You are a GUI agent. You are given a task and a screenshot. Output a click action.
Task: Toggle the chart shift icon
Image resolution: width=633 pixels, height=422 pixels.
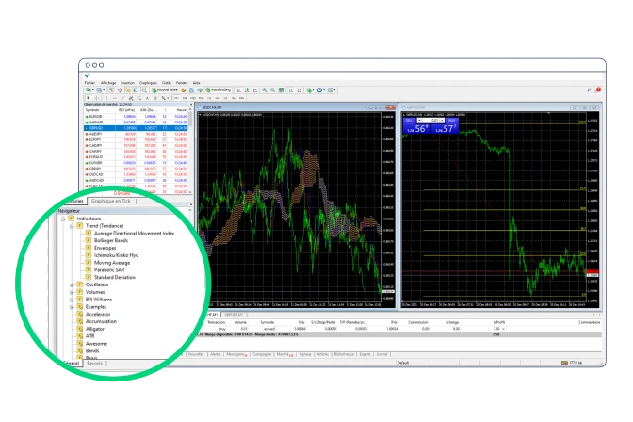(x=300, y=90)
